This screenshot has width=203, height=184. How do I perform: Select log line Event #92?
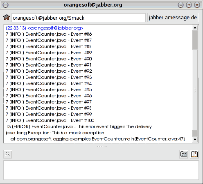click(49, 71)
